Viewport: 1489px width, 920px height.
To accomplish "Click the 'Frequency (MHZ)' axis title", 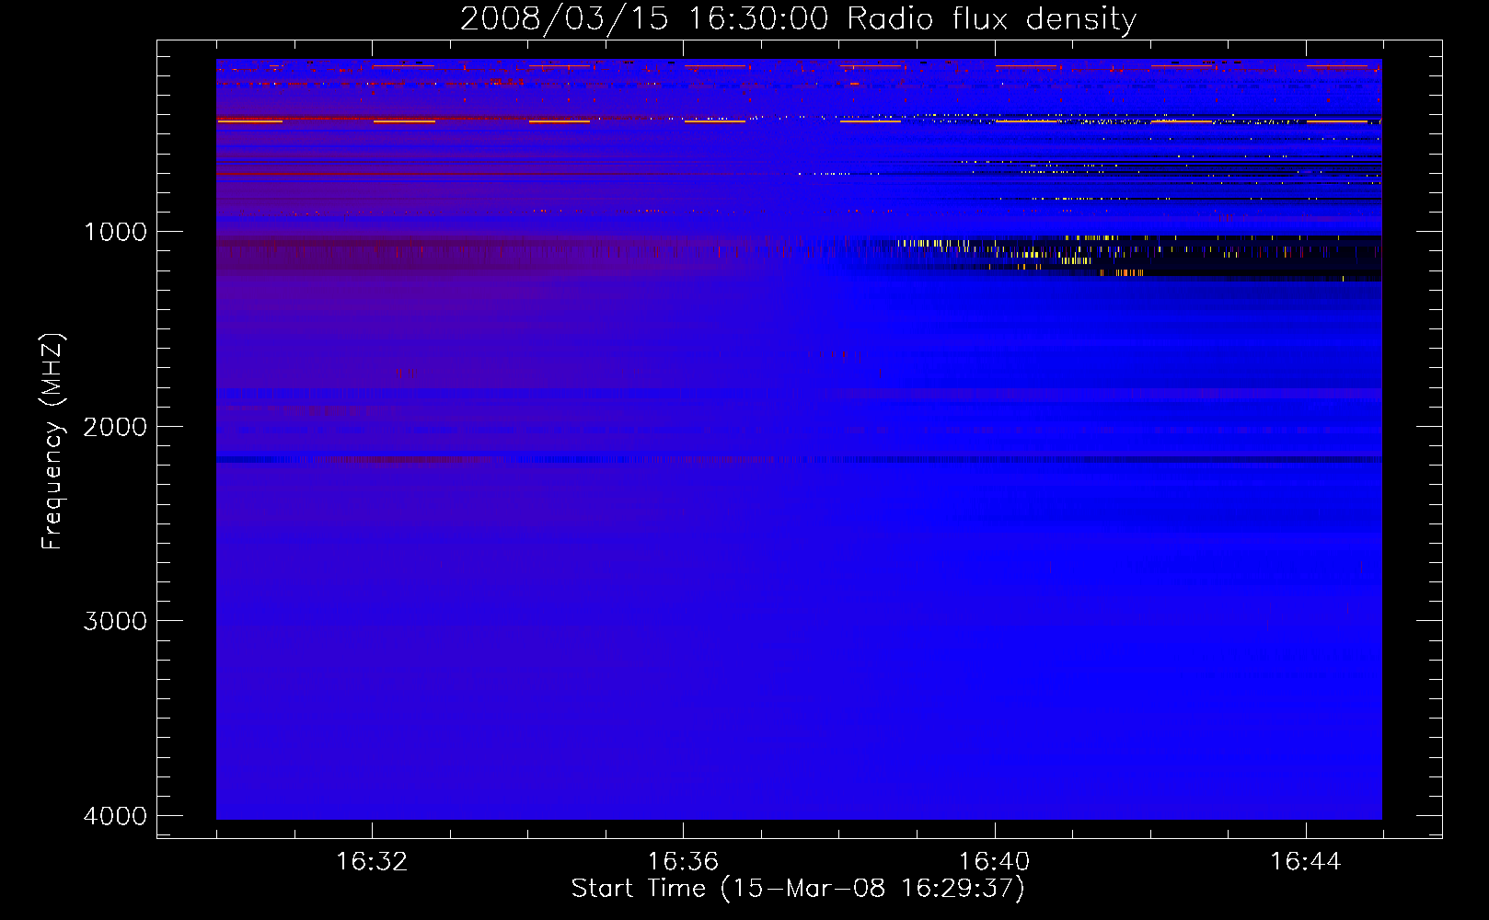I will tap(52, 441).
